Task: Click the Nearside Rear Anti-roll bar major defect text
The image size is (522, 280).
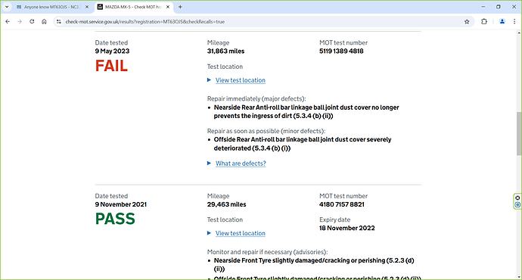Action: (306, 112)
